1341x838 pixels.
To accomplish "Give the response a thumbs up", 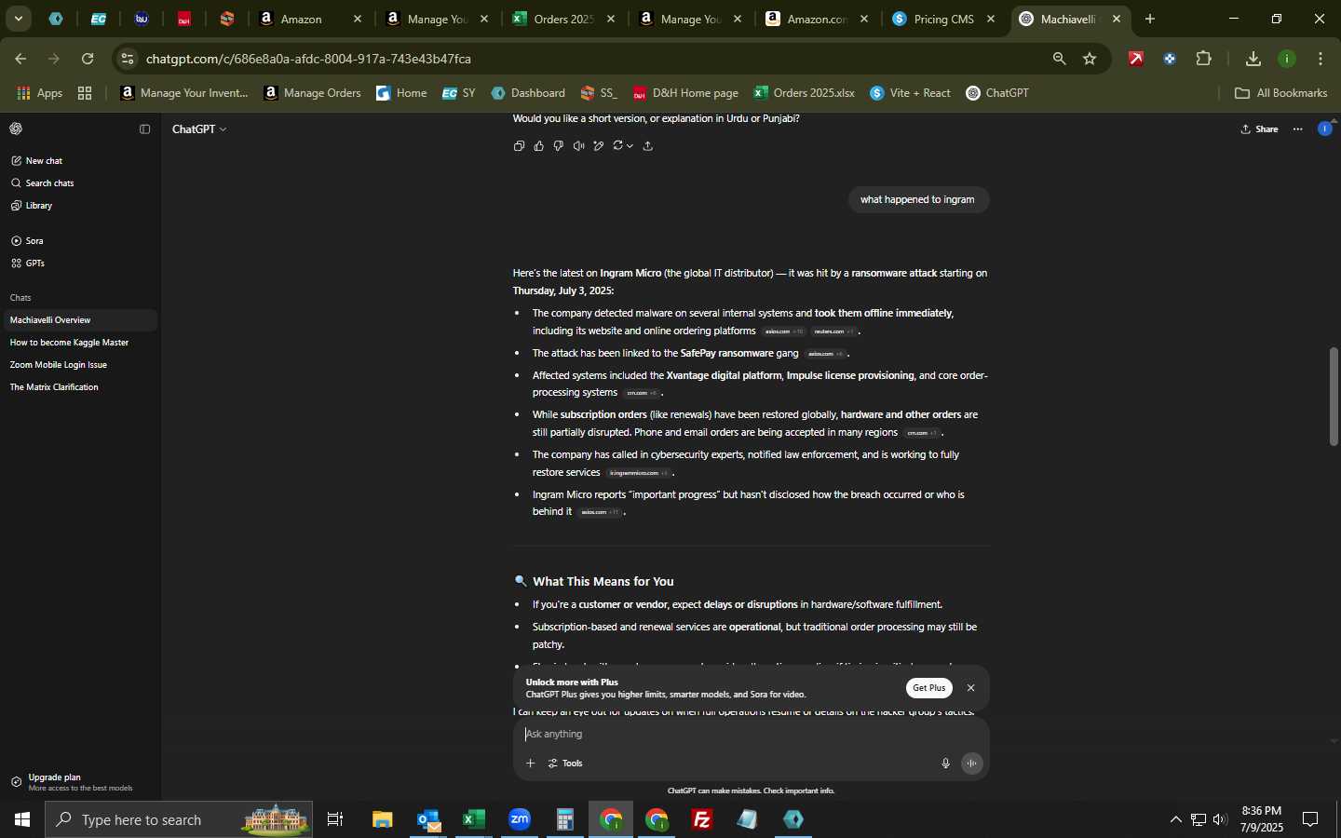I will 539,146.
